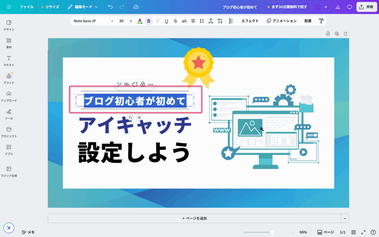
Task: Toggle bold formatting on selected text
Action: [149, 21]
